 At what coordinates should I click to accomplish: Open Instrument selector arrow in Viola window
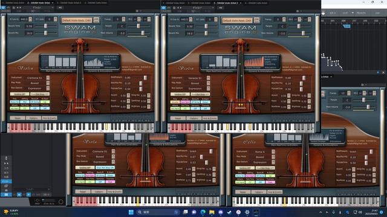[113, 151]
